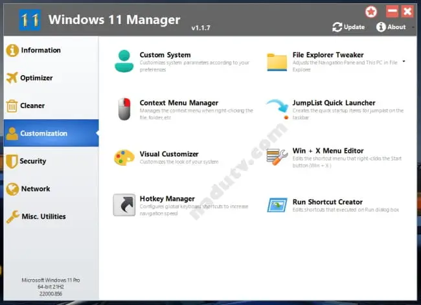Click 'Customizes system parameters' description text
Screen dimensions: 421x305
tap(194, 66)
